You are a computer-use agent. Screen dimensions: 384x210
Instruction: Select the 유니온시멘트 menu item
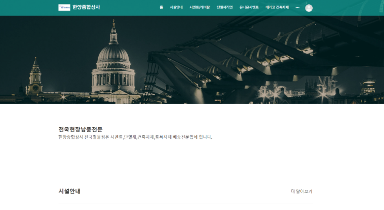(249, 7)
